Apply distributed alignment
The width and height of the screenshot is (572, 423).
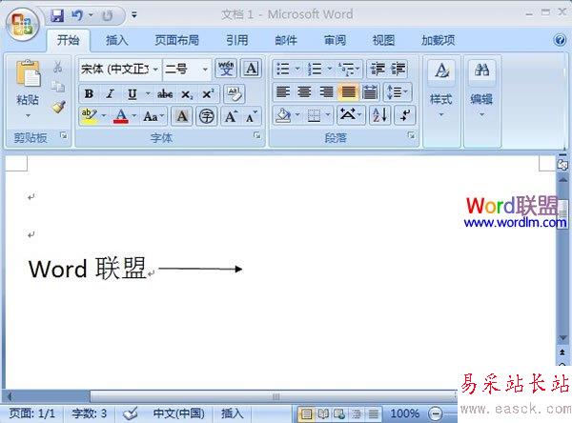pos(370,91)
